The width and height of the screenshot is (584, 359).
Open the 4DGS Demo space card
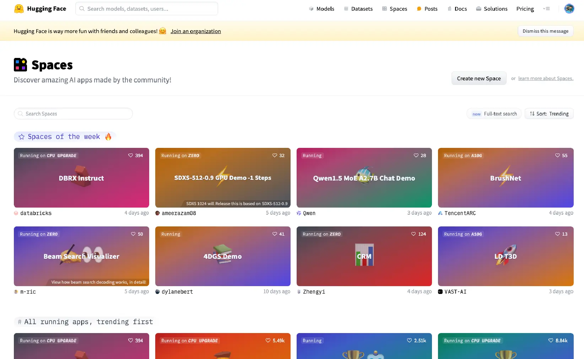click(x=223, y=256)
